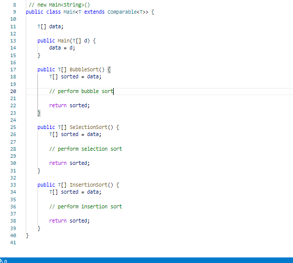293x263 pixels.
Task: Click line number 25 in the gutter
Action: pos(13,127)
